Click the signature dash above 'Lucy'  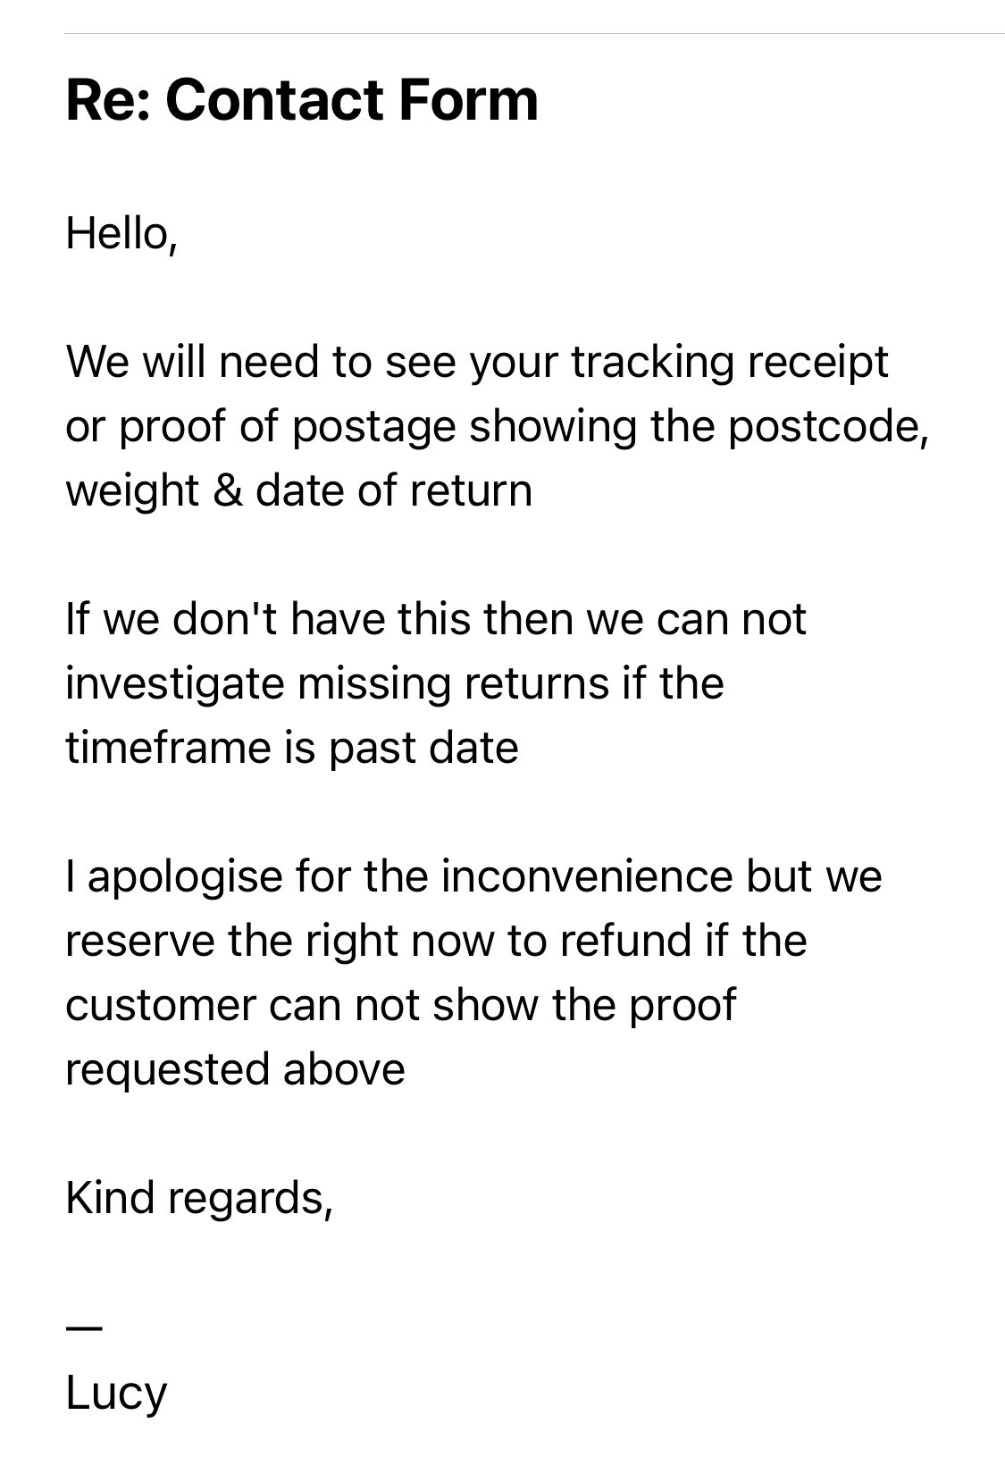(x=84, y=1328)
